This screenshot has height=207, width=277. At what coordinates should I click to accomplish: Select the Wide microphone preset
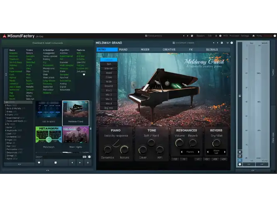[109, 82]
